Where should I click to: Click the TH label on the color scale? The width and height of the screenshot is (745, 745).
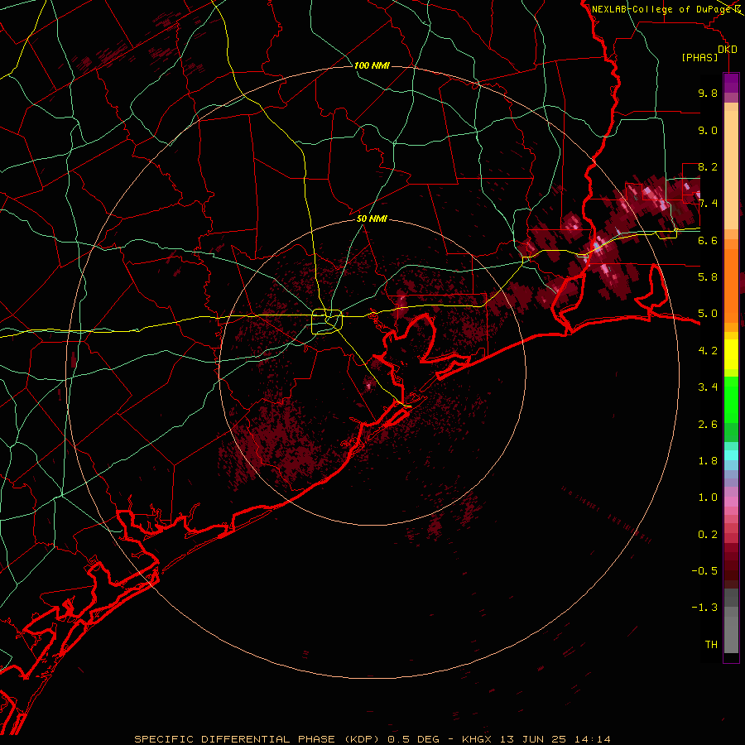[711, 645]
